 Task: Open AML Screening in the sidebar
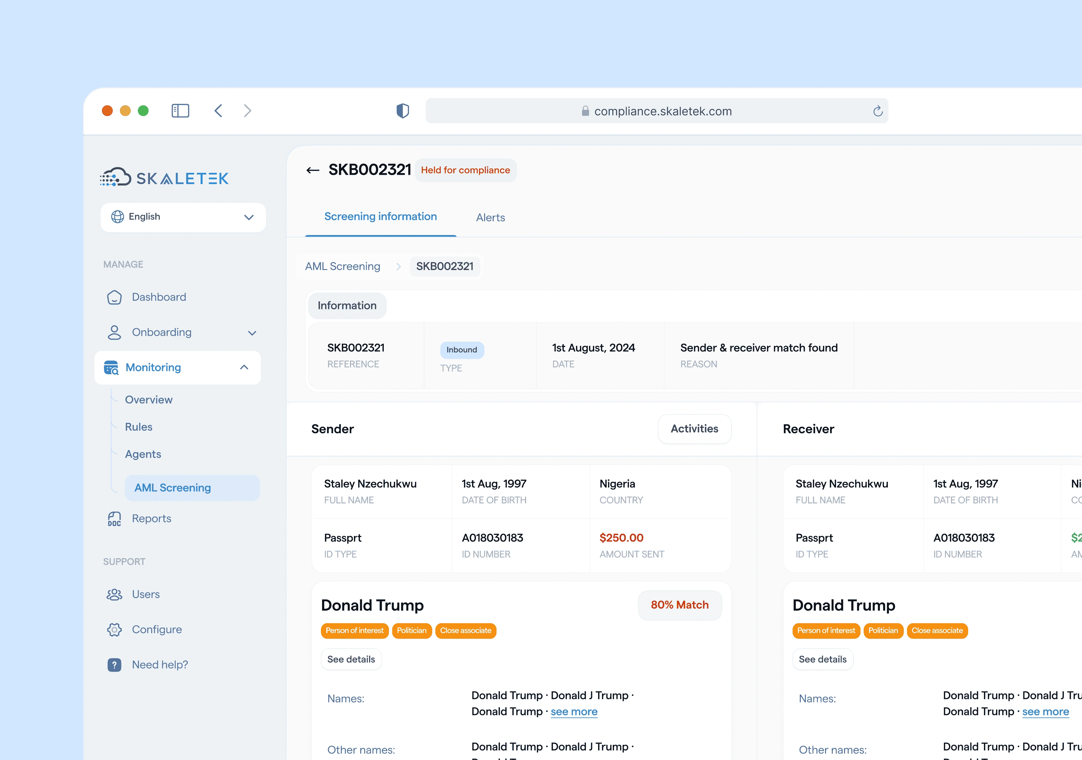pos(172,488)
